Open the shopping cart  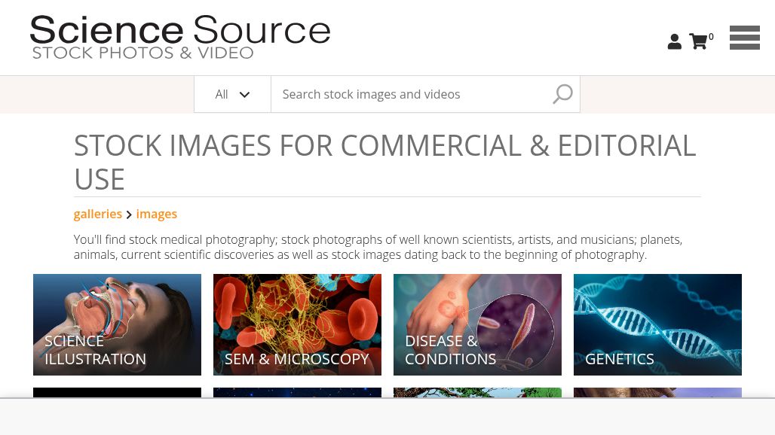698,42
